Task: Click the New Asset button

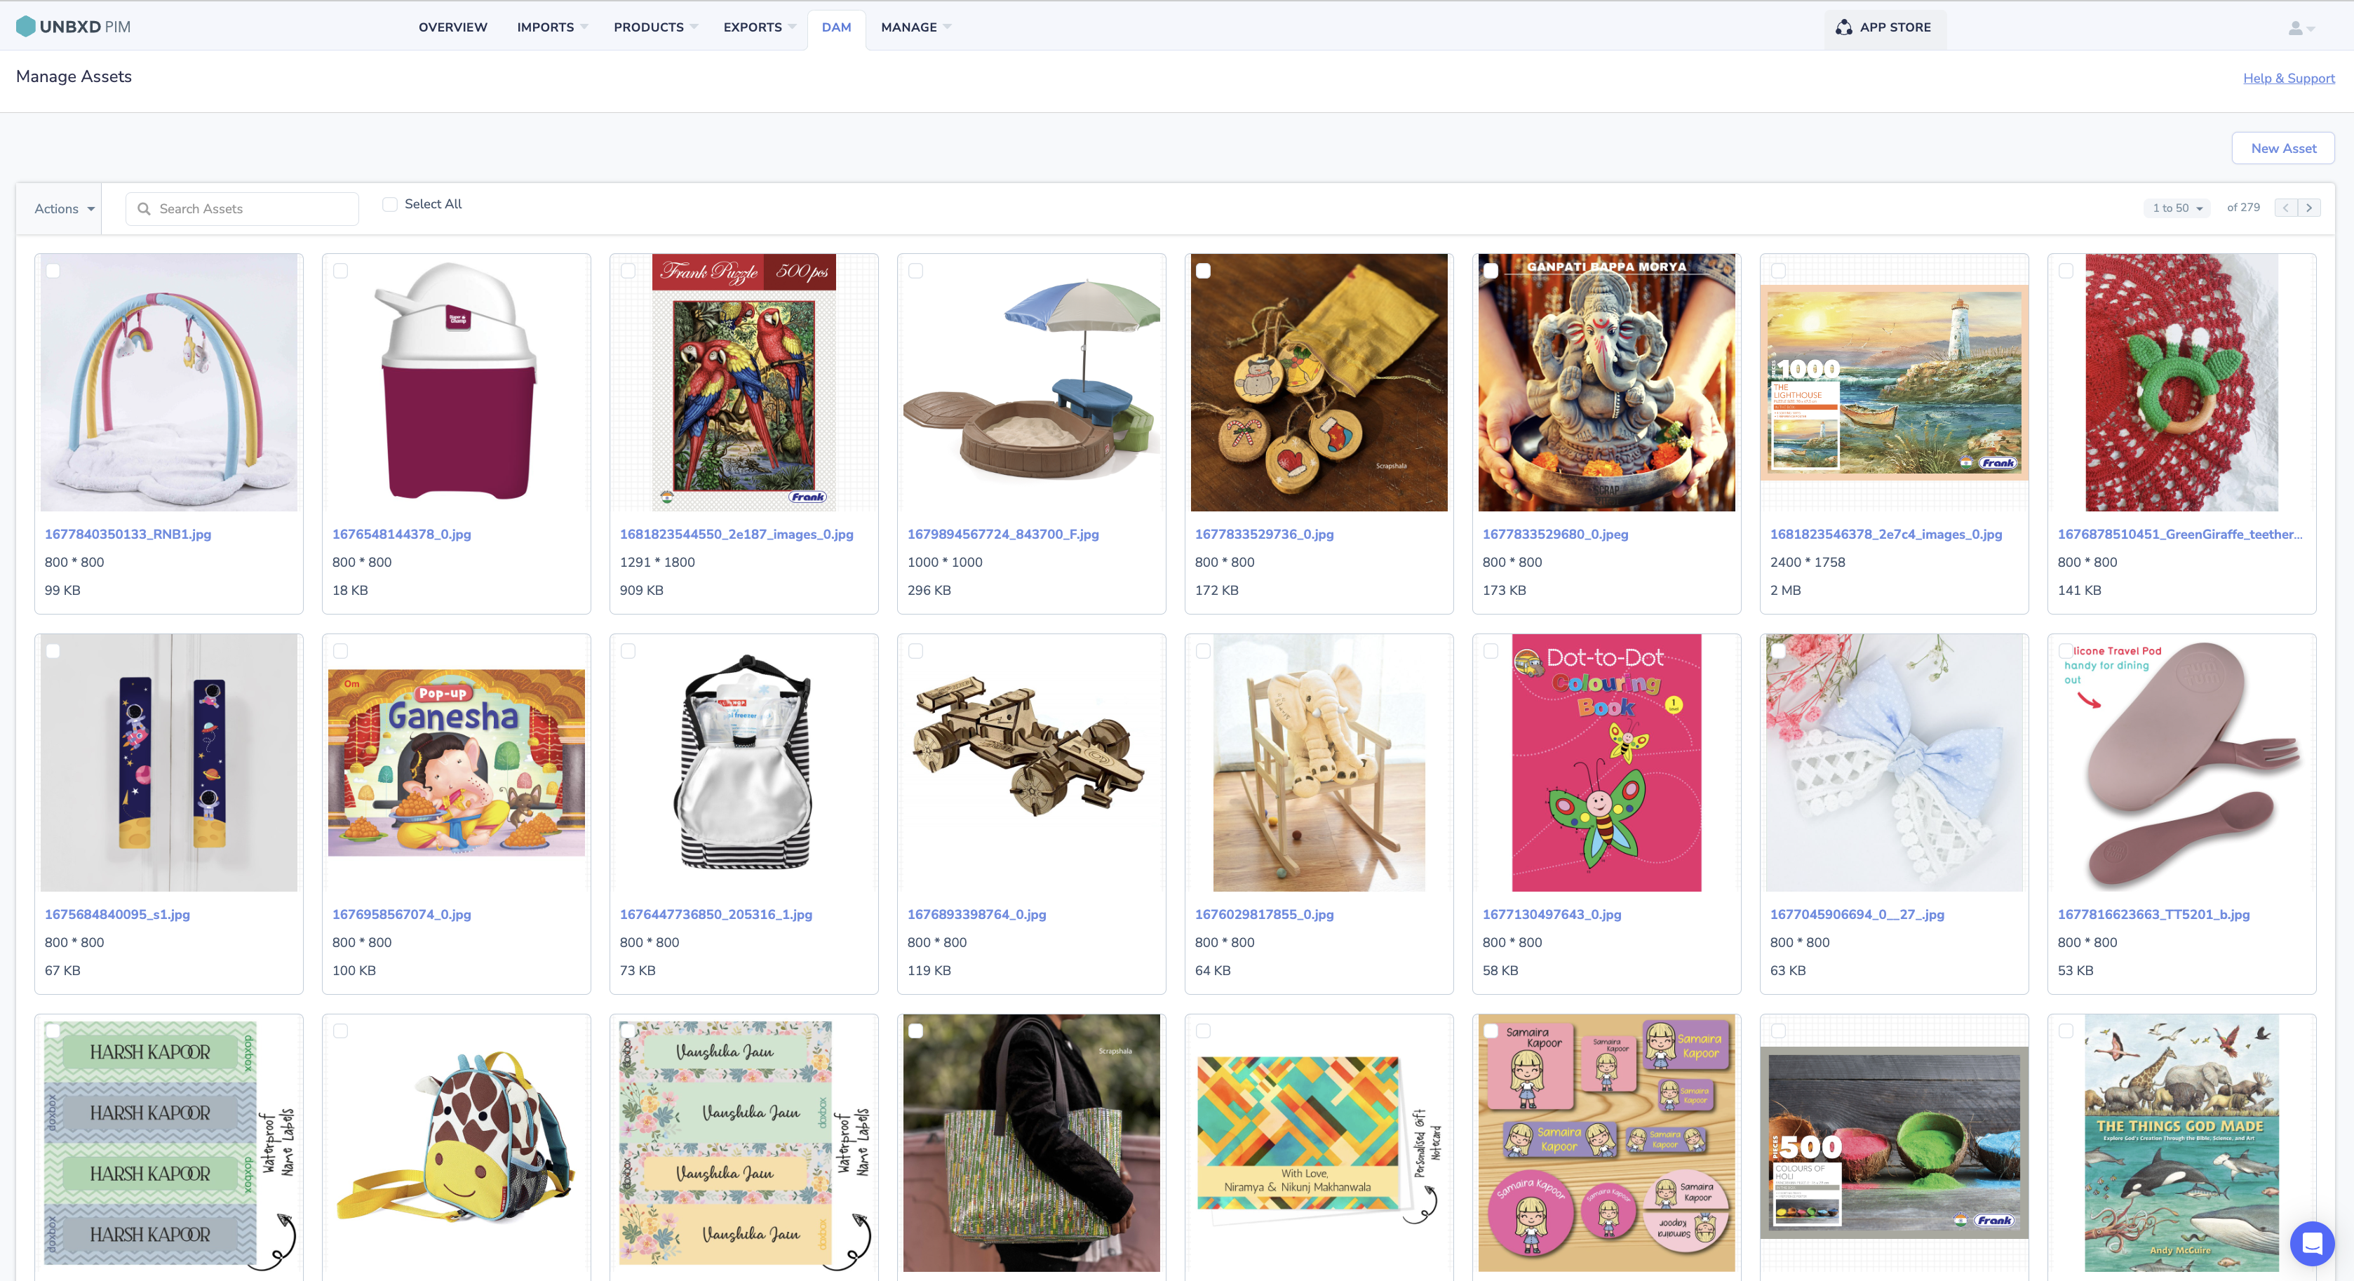Action: [2282, 148]
